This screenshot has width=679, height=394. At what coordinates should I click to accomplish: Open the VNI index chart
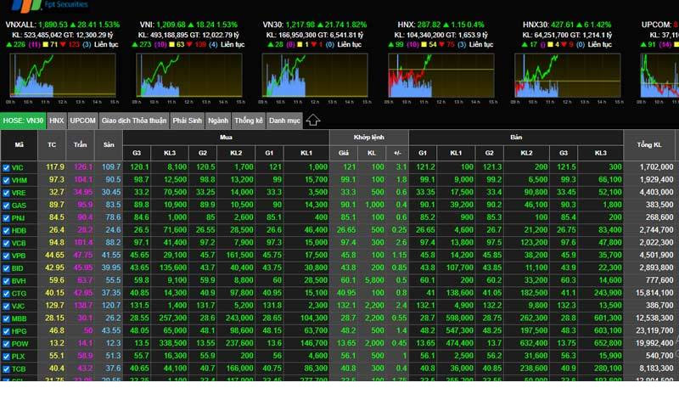coord(188,76)
